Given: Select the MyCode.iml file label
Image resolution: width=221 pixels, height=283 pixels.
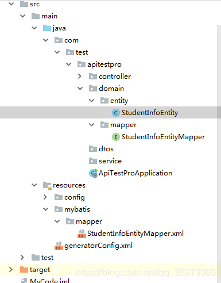Looking at the screenshot, I should 50,281.
